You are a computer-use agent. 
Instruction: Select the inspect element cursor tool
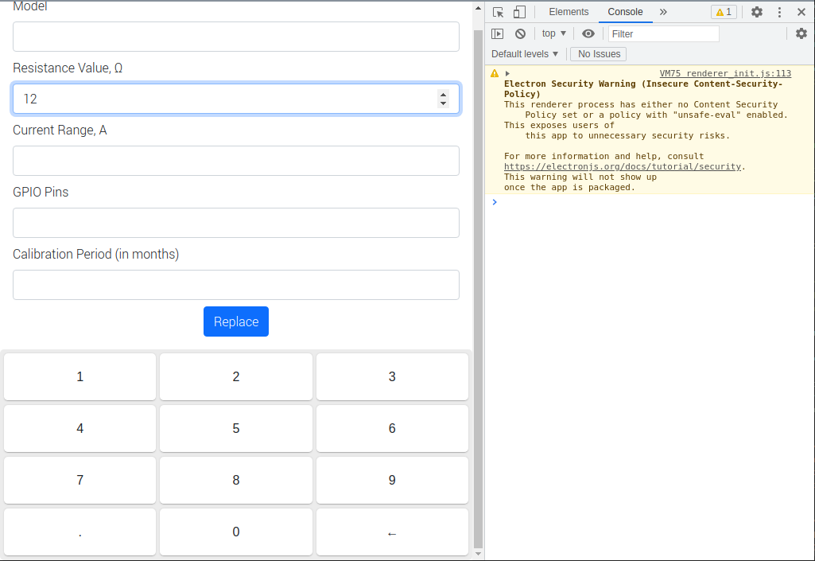[x=499, y=12]
